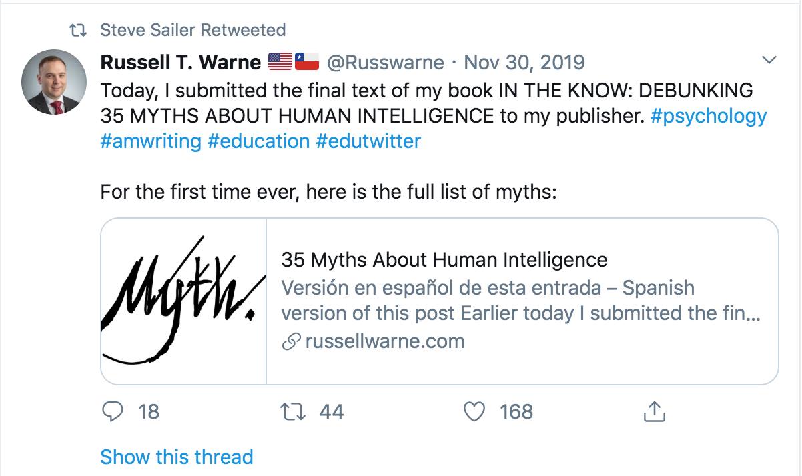This screenshot has height=476, width=802.
Task: Click the retweet icon showing 44
Action: [294, 412]
